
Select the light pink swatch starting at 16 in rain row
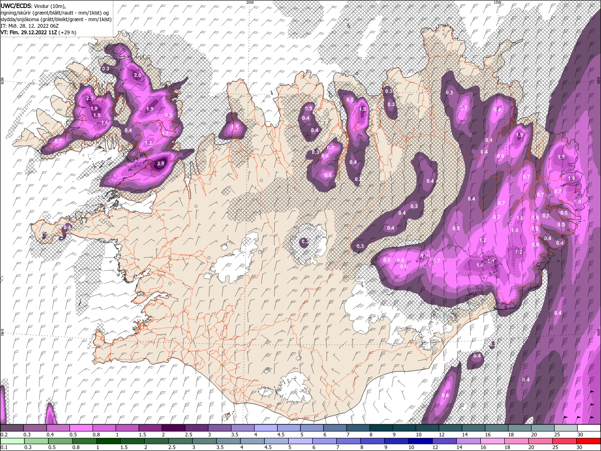click(x=493, y=441)
